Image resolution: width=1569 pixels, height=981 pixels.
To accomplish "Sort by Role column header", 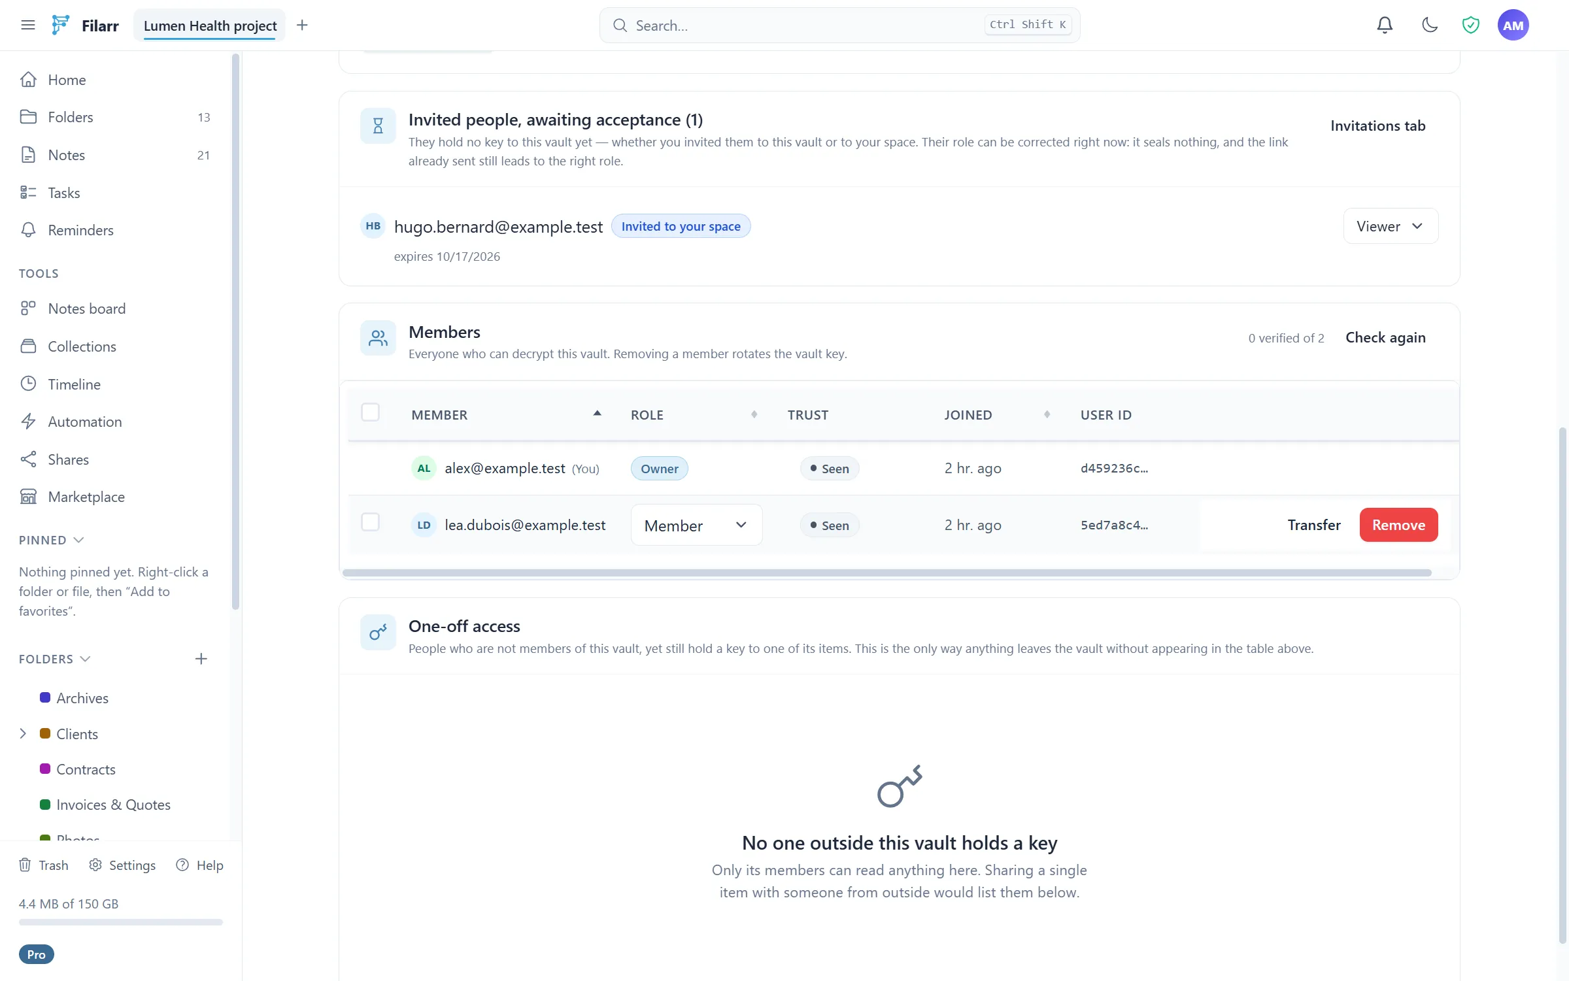I will tap(694, 414).
